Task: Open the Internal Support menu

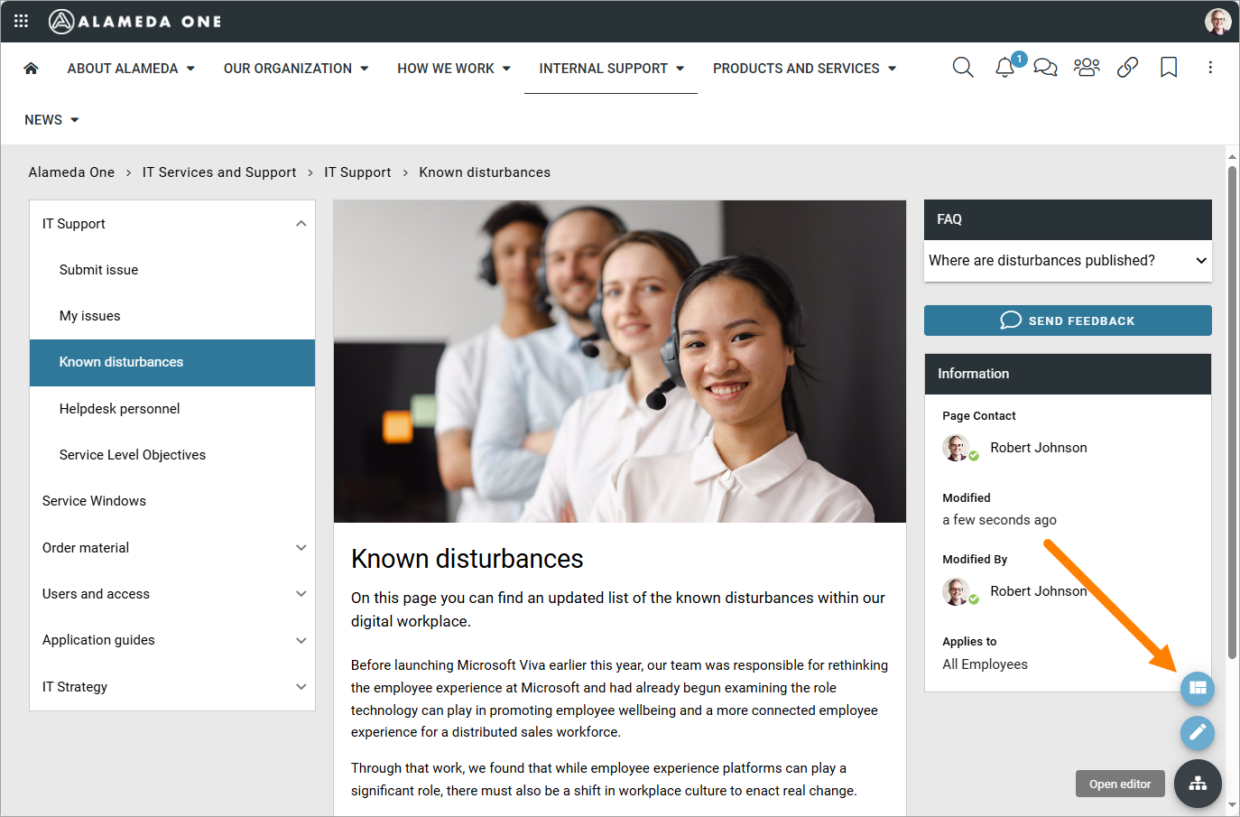Action: [611, 69]
